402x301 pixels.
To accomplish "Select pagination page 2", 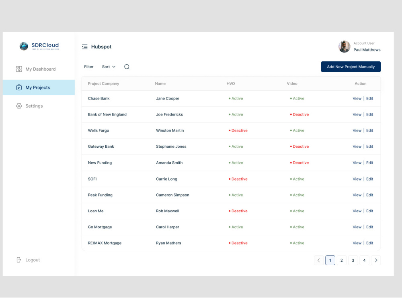I will [341, 260].
